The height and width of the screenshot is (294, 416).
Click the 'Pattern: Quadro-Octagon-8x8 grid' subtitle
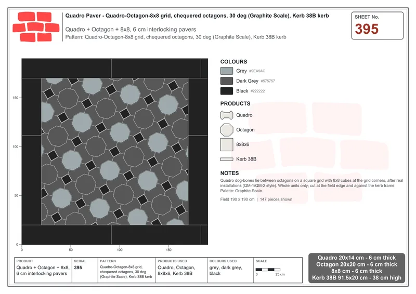click(x=176, y=37)
